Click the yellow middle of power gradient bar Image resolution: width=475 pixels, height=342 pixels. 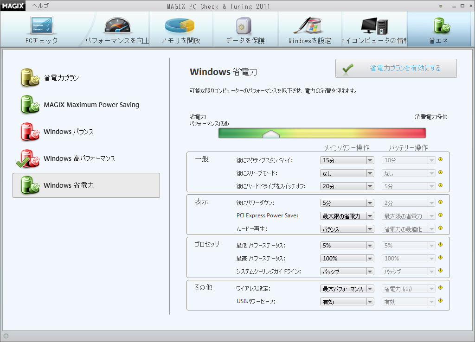[x=321, y=133]
